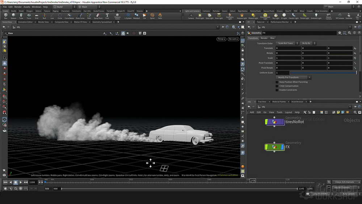Screen dimensions: 362x204
Task: Click the current frame number field
Action: pos(33,182)
